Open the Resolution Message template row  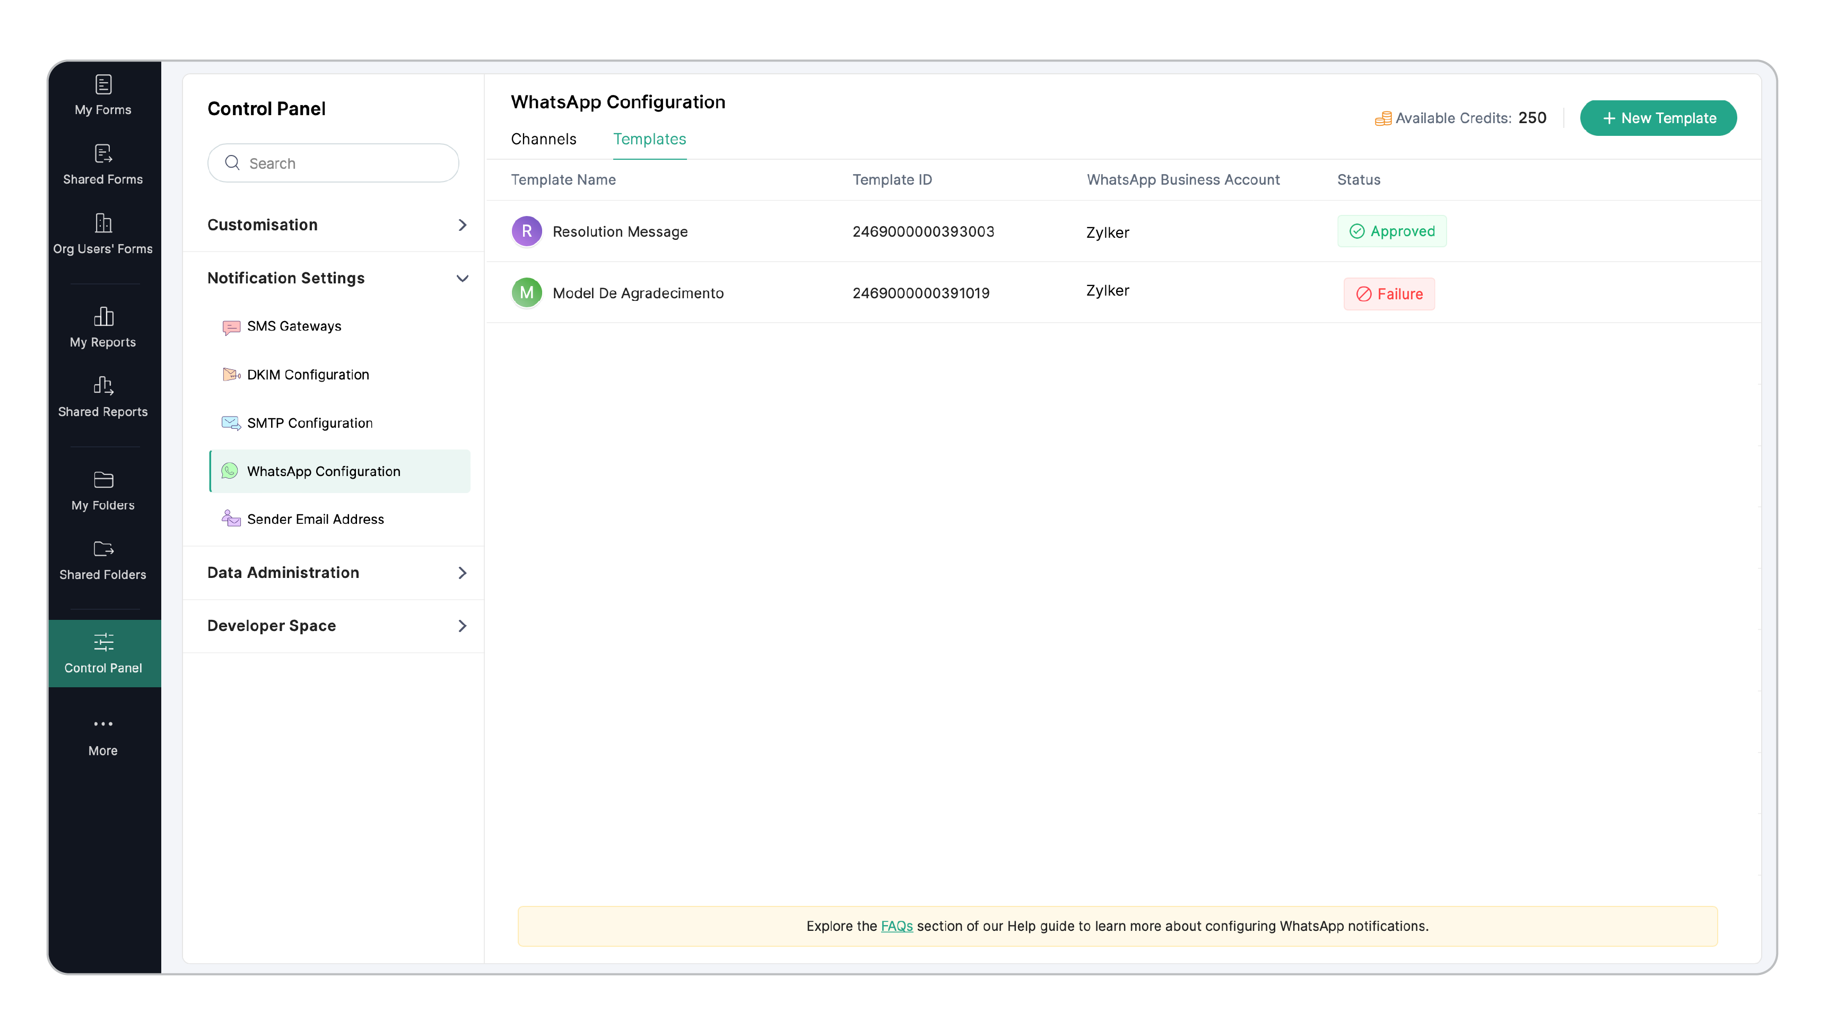coord(620,231)
